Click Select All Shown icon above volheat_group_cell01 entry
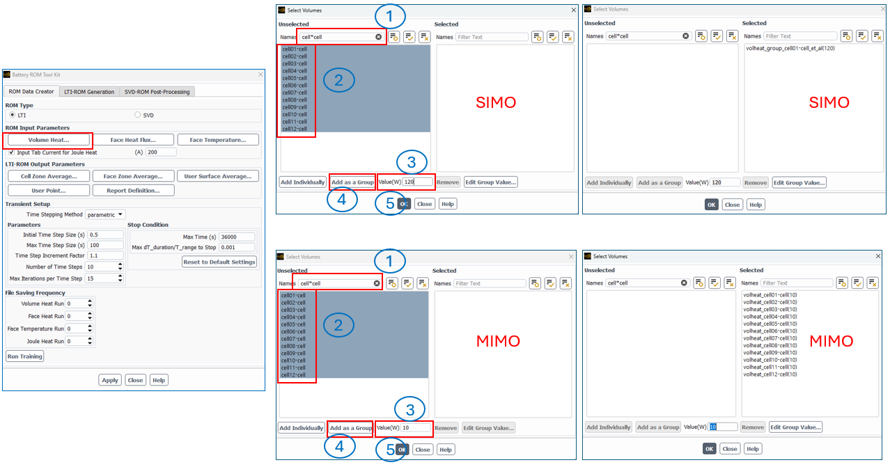Viewport: 890px width, 467px height. click(862, 36)
